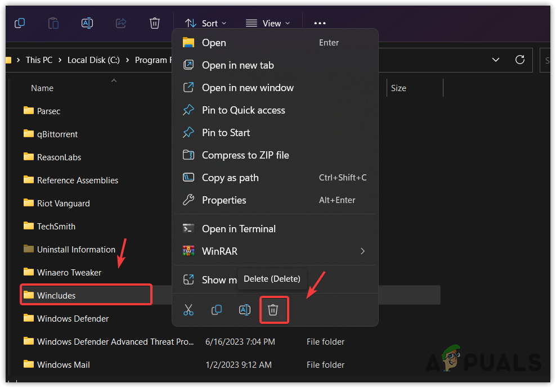Select the Parsec folder
This screenshot has height=388, width=556.
coord(42,111)
